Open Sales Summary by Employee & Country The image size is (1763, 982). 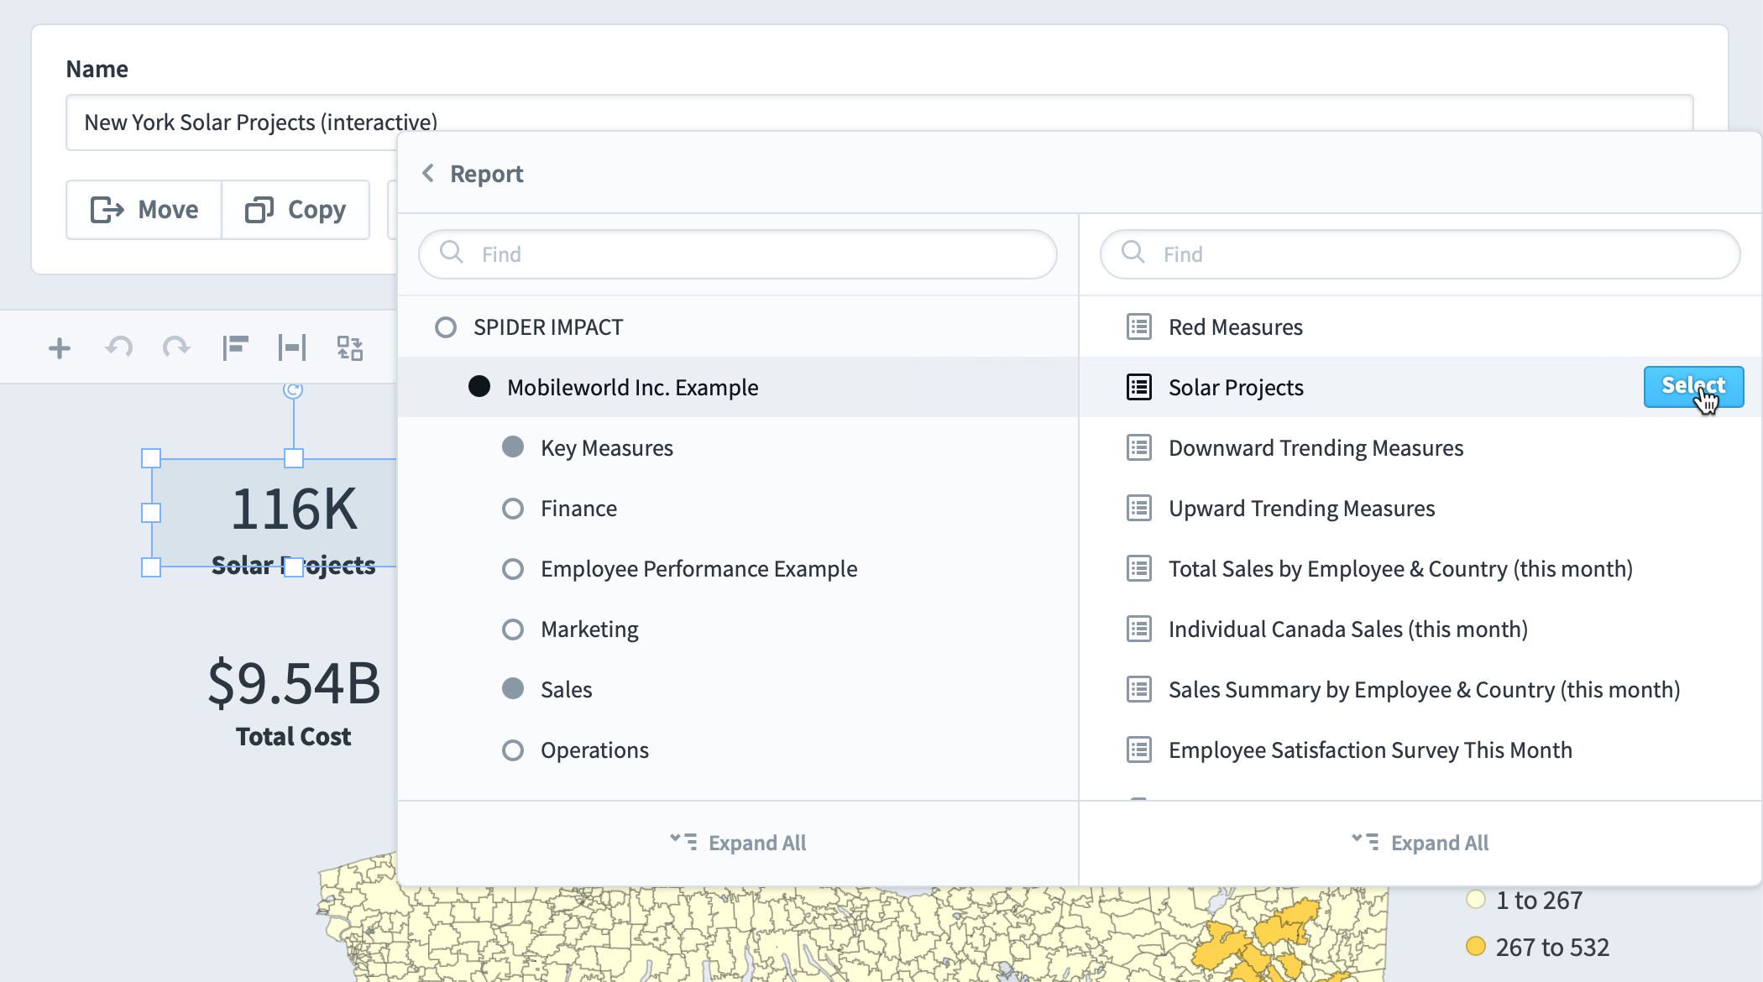tap(1420, 689)
